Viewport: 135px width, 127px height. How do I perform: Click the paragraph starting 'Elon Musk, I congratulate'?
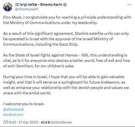click(67, 20)
